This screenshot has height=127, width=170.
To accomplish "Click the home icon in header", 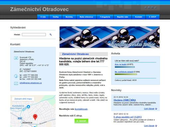I will (145, 7).
